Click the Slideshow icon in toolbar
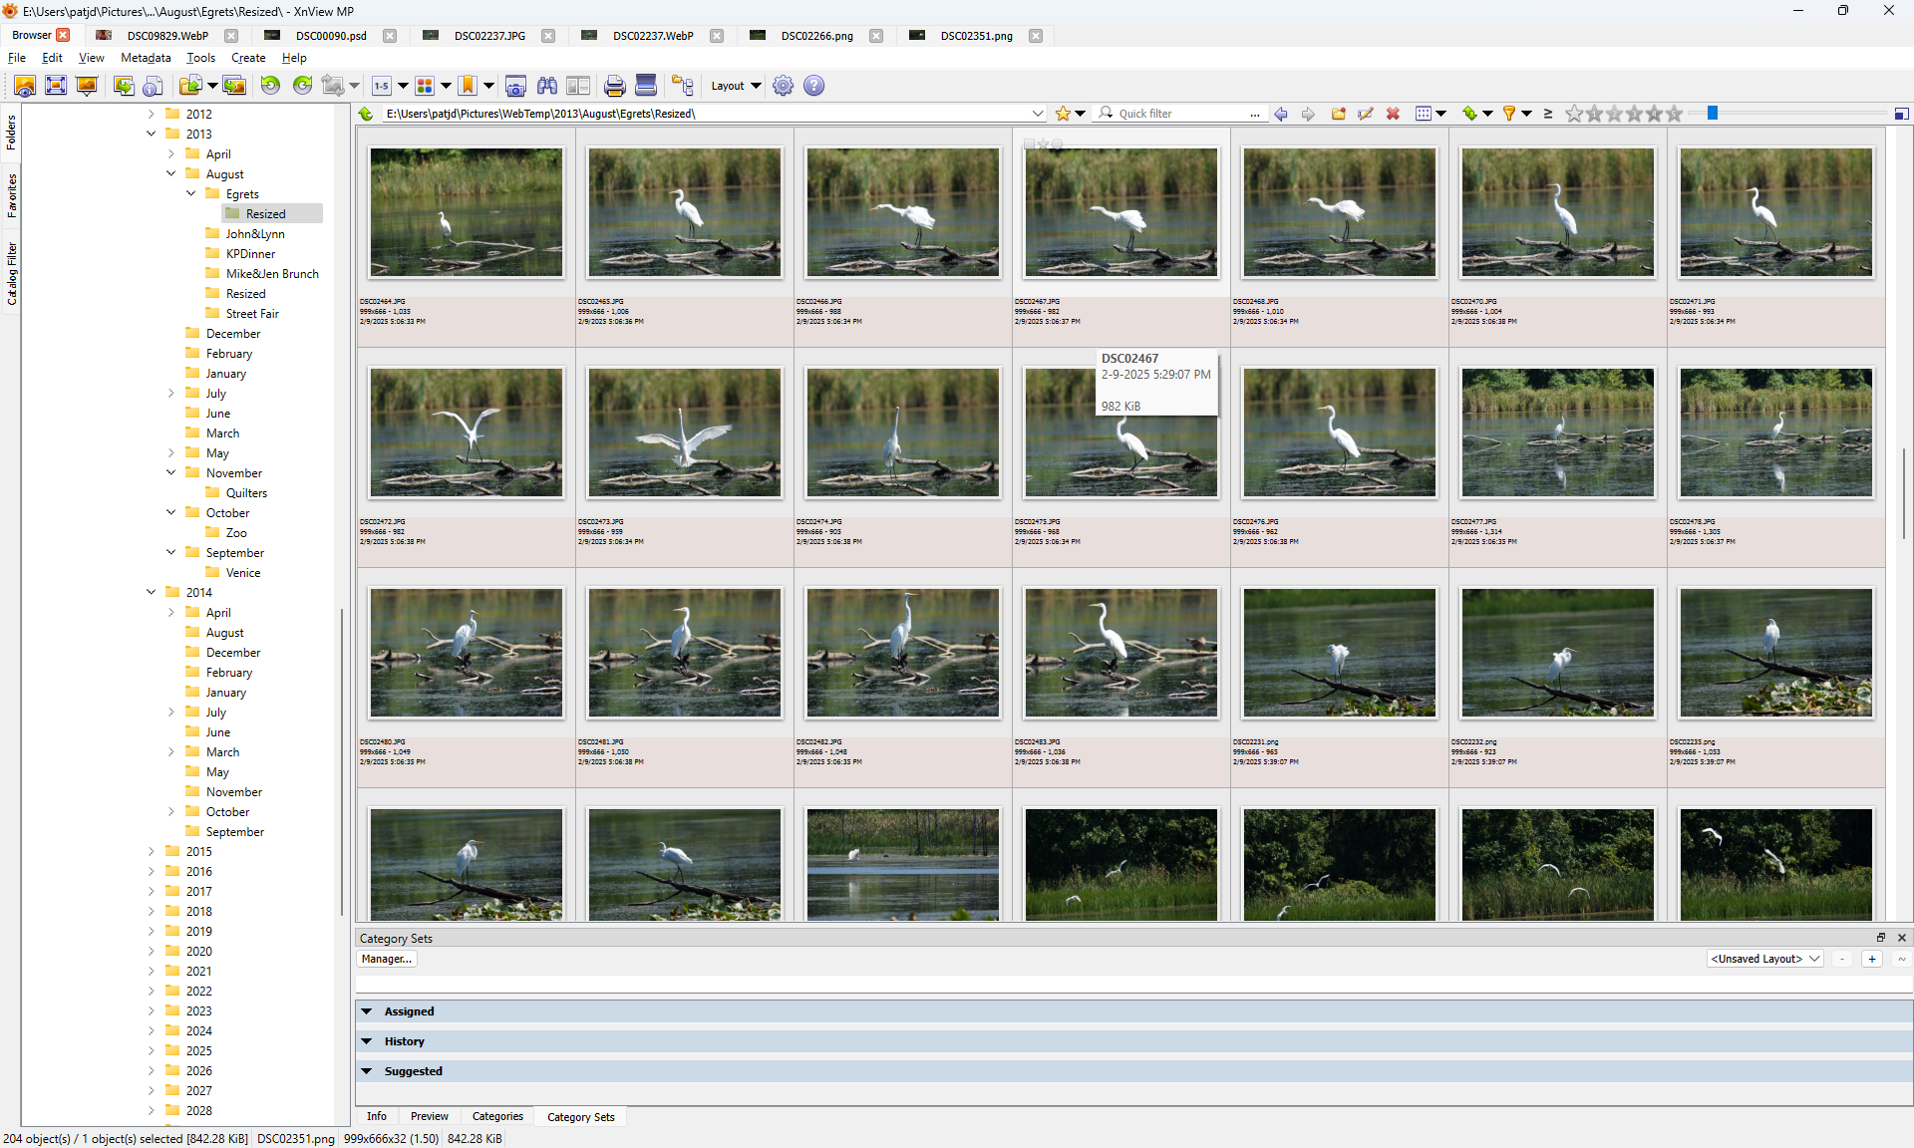This screenshot has height=1148, width=1914. coord(87,86)
